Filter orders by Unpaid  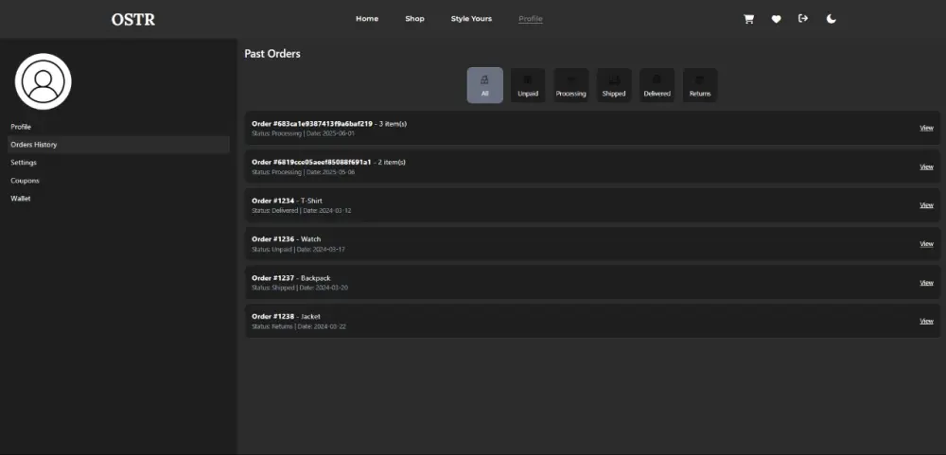coord(528,85)
